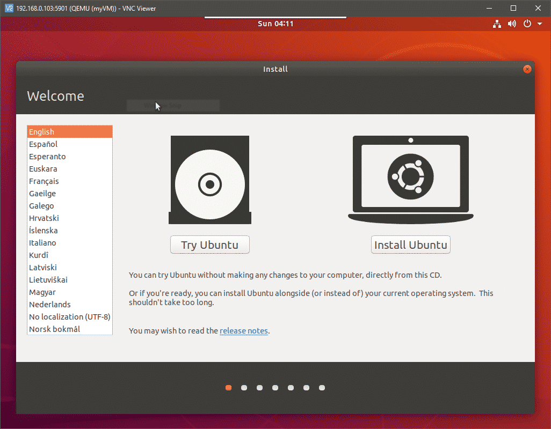The height and width of the screenshot is (429, 551).
Task: Select Español in the language list
Action: pyautogui.click(x=70, y=144)
